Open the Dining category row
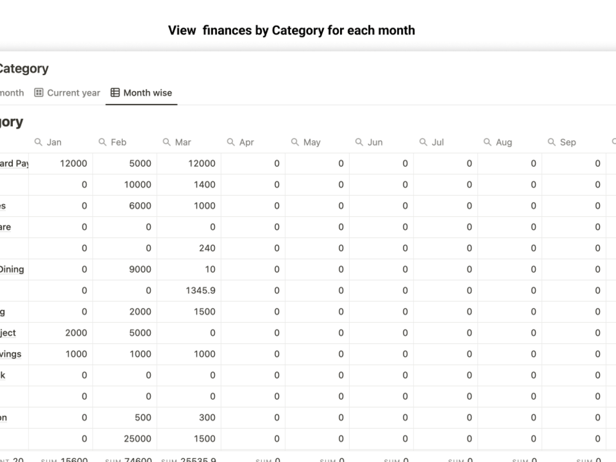616x462 pixels. tap(12, 269)
